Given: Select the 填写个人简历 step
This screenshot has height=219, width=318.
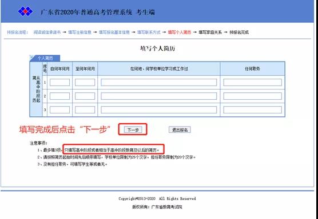Looking at the screenshot, I should pos(180,33).
